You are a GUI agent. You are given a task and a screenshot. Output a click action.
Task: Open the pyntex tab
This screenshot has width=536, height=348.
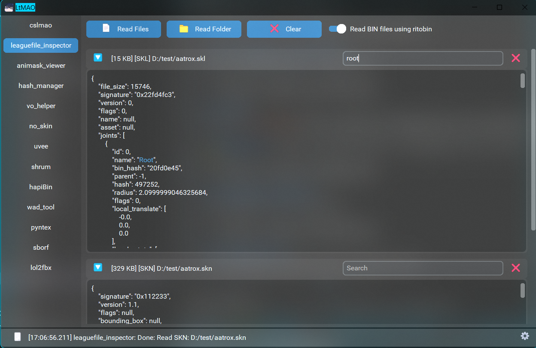(x=41, y=227)
